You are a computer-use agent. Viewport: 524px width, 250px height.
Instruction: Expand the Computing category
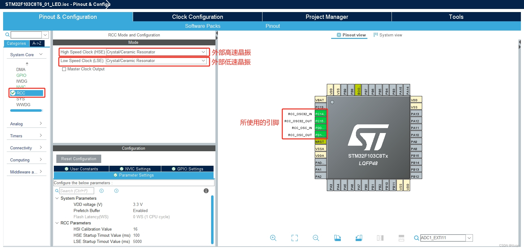pos(41,160)
